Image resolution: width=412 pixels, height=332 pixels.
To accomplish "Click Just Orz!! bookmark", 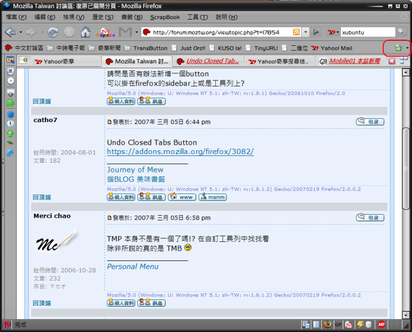I will 188,48.
